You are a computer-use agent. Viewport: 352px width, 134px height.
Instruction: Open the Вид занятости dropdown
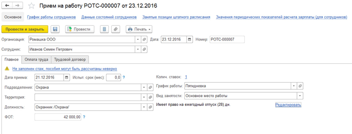300,96
